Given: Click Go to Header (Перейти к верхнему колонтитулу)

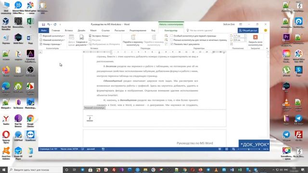Looking at the screenshot, I should [x=133, y=40].
